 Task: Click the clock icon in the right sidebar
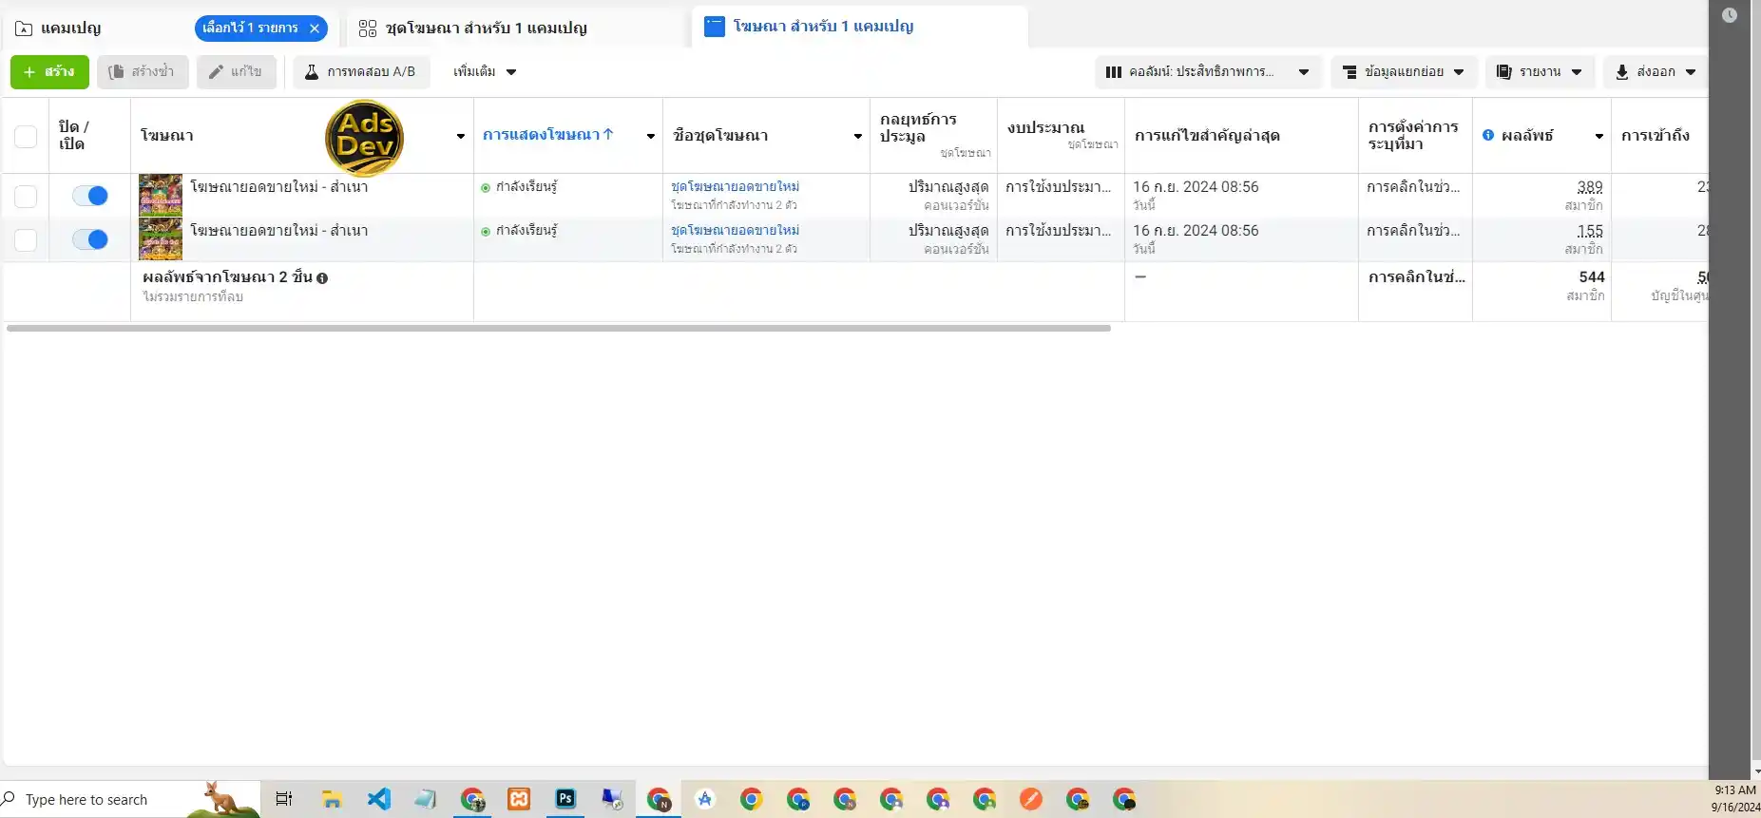click(x=1730, y=15)
